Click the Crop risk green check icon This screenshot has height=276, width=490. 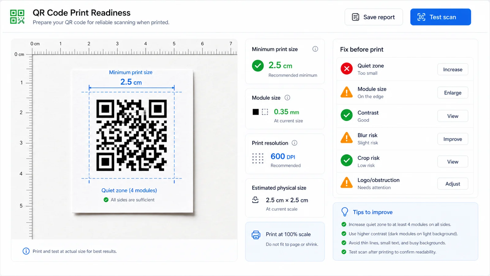point(347,160)
